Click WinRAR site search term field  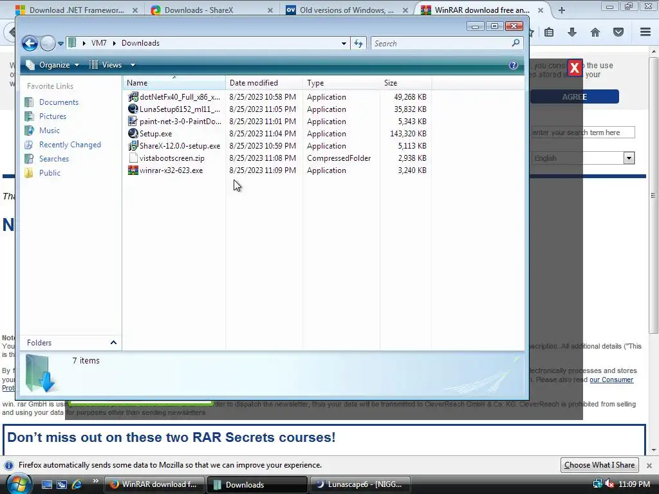[x=583, y=133]
